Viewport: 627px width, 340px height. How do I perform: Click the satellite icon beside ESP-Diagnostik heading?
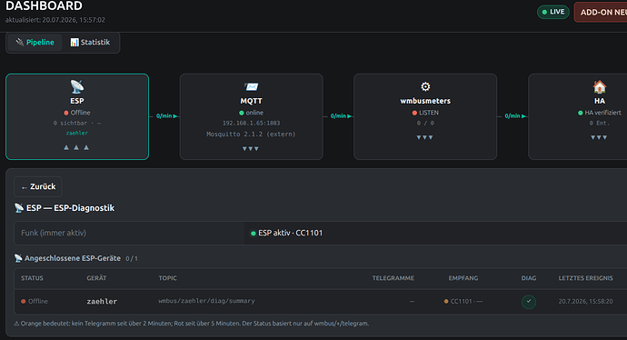coord(19,208)
